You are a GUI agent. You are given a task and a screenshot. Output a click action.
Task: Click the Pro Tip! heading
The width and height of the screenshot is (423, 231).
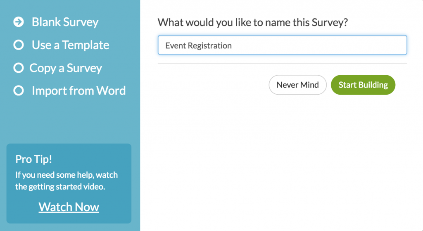pos(34,159)
